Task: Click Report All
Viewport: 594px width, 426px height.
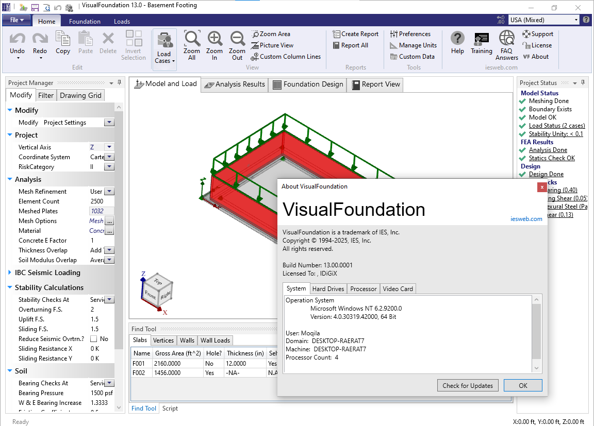Action: 351,45
